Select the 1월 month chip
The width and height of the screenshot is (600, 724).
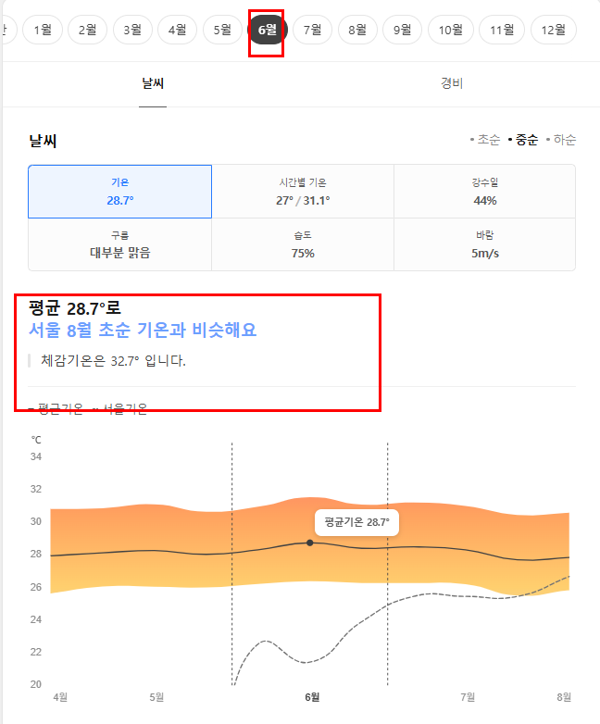point(43,30)
